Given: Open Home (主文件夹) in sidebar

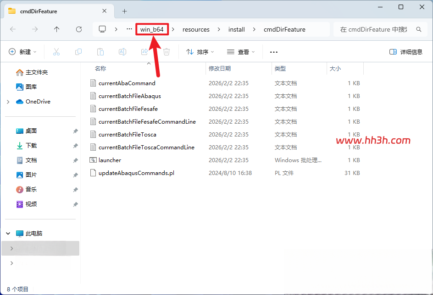Looking at the screenshot, I should point(32,72).
